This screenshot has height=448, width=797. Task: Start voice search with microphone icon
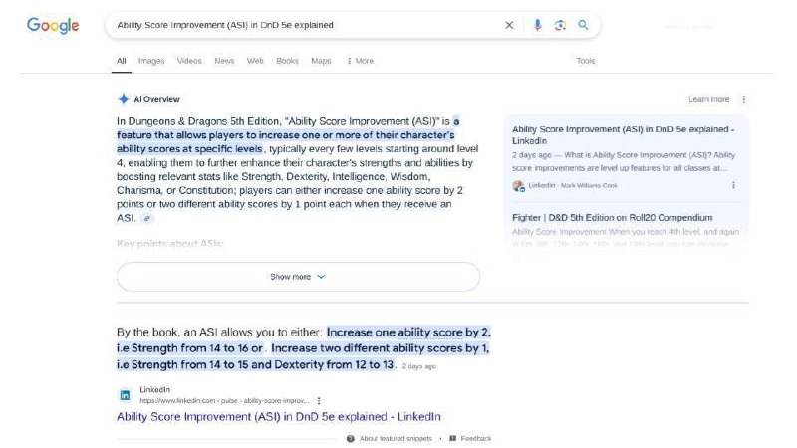coord(537,25)
